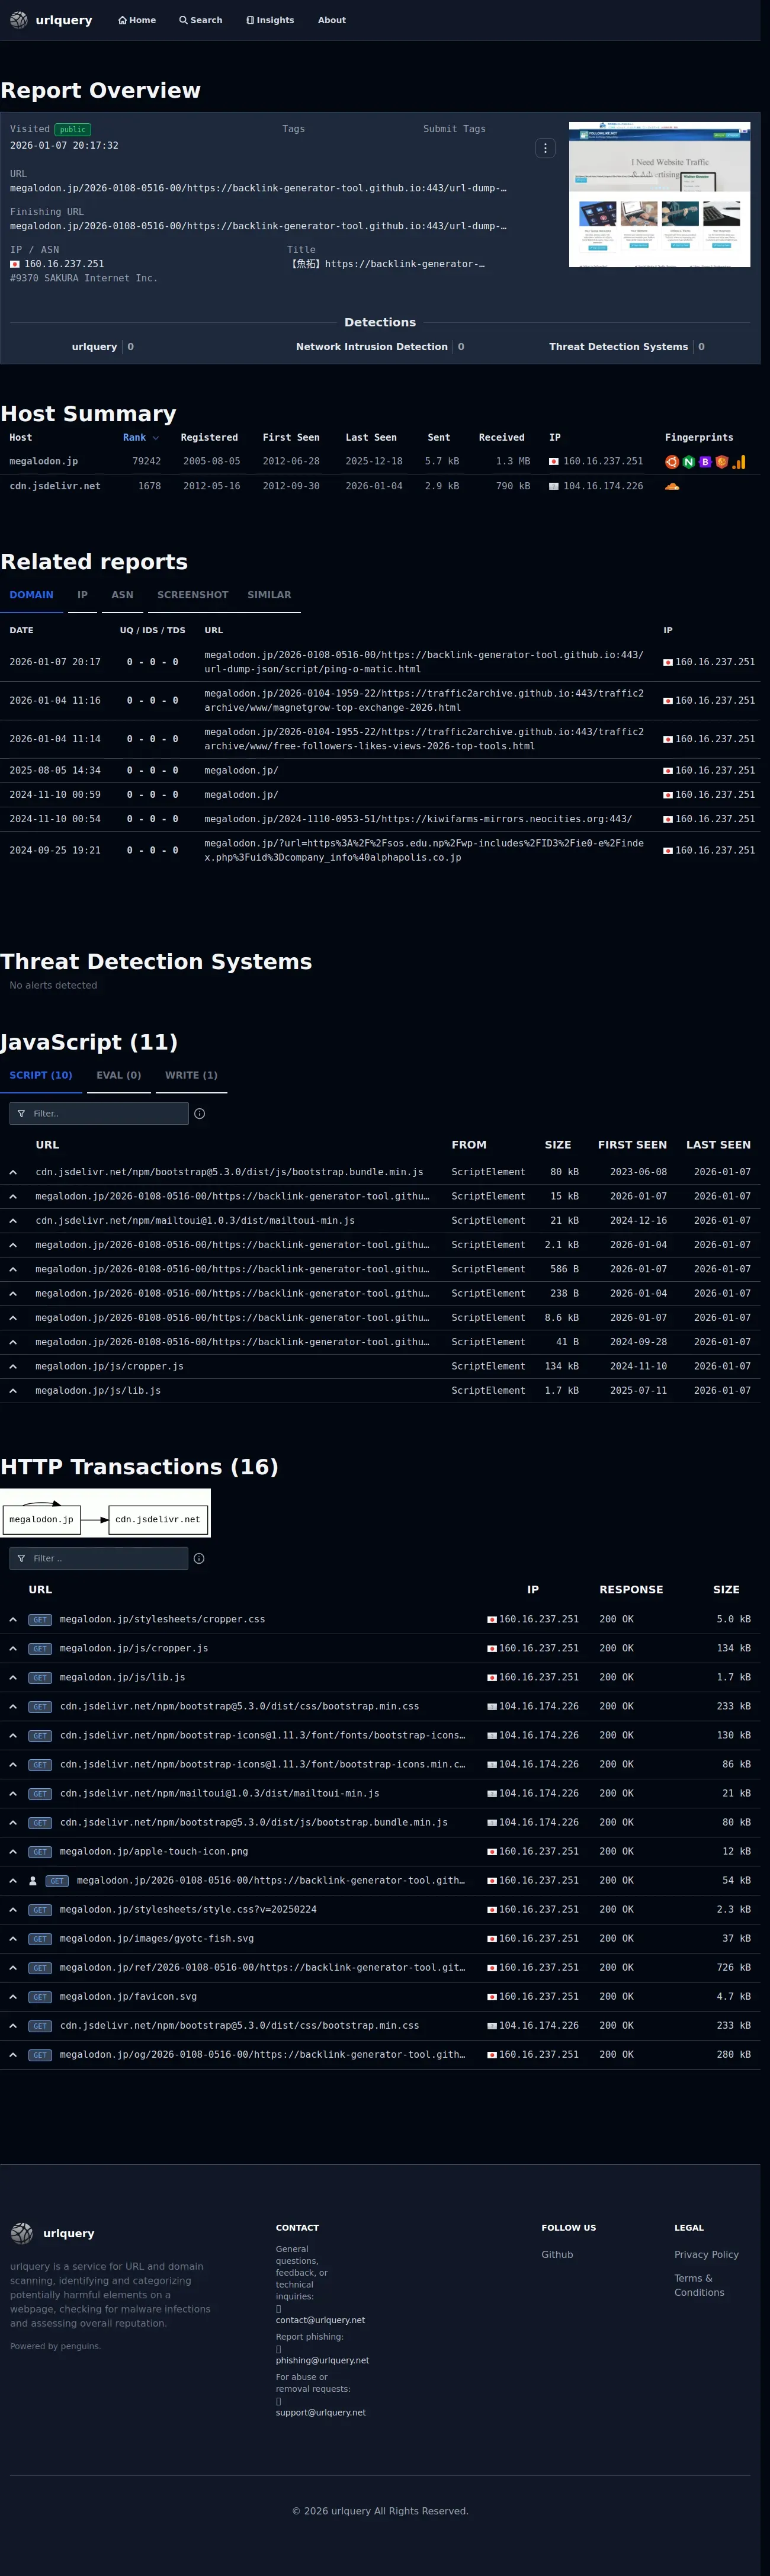The width and height of the screenshot is (770, 2576).
Task: Click the info icon beside the JavaScript filter
Action: click(x=199, y=1114)
